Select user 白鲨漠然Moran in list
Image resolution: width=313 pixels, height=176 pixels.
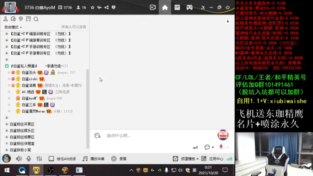pyautogui.click(x=33, y=111)
